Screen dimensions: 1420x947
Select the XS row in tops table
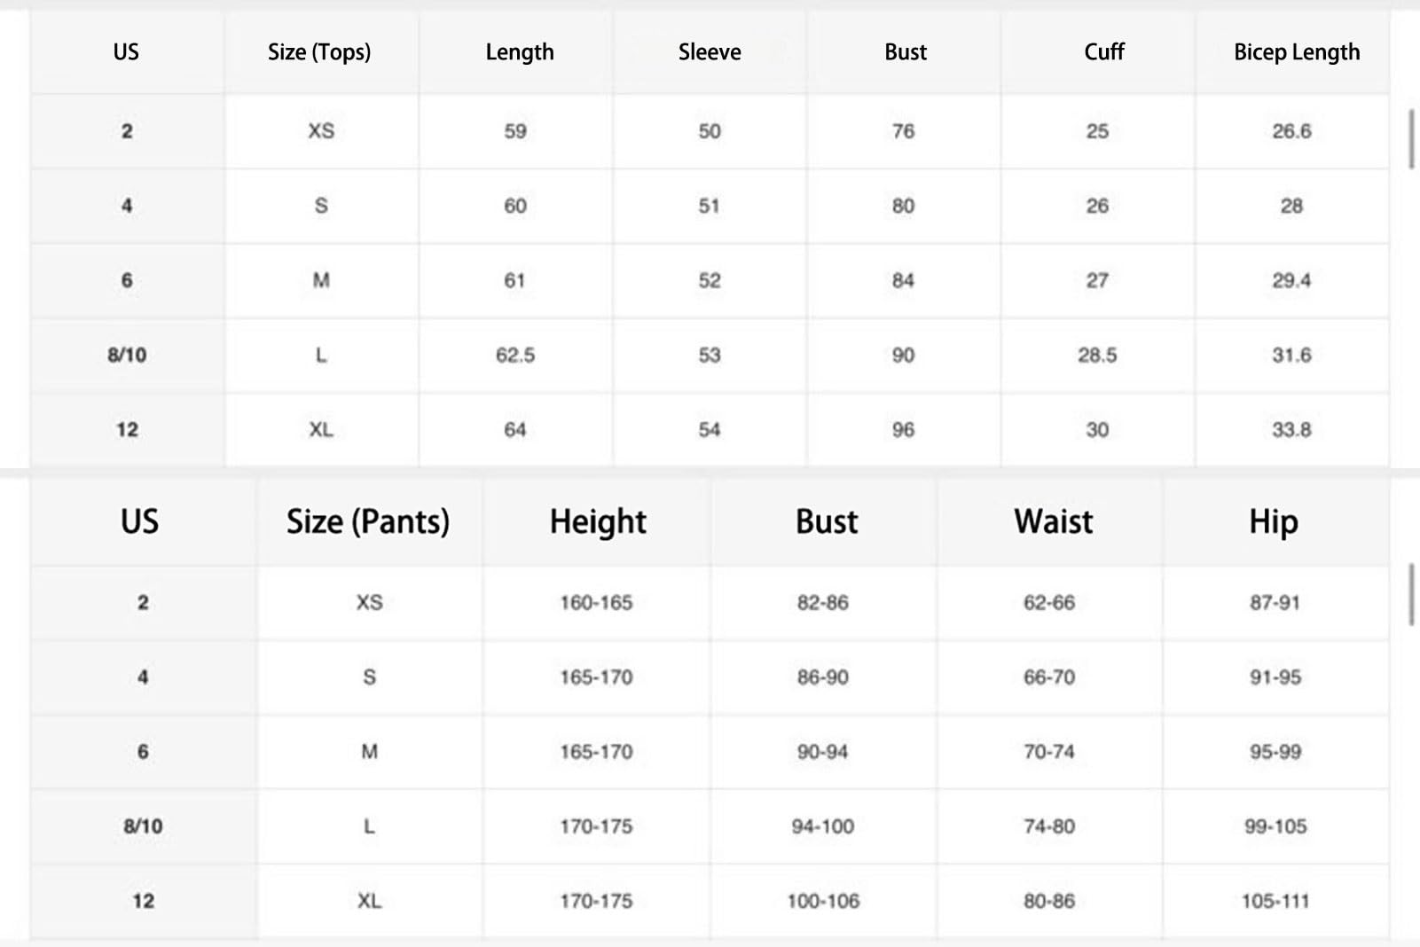710,131
